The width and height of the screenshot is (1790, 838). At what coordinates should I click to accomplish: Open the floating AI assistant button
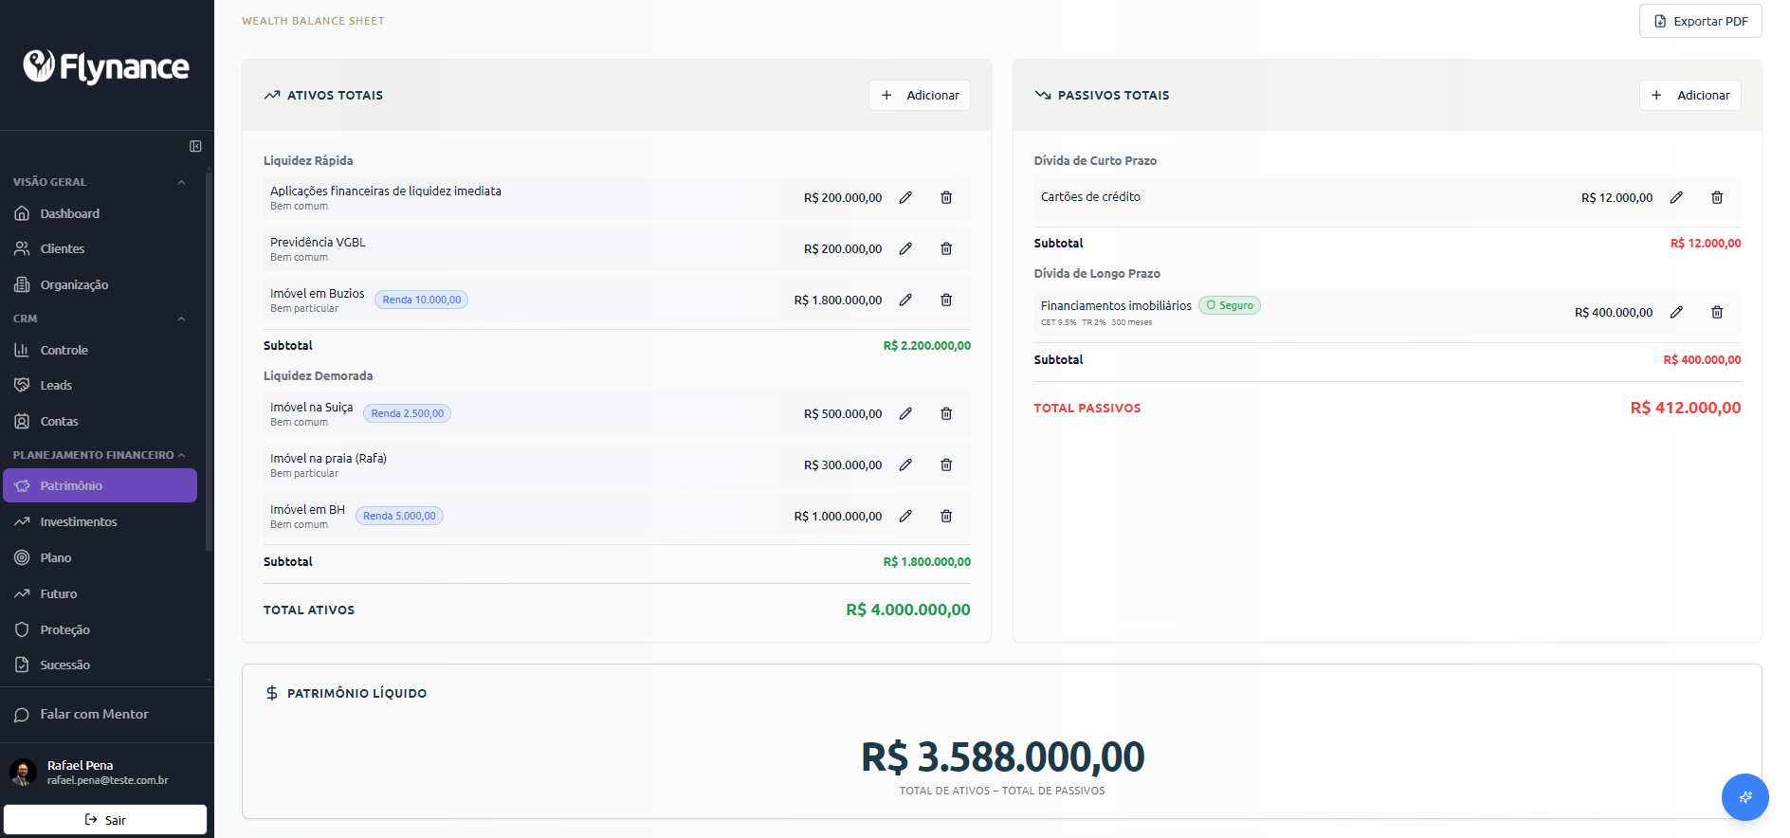pos(1744,797)
